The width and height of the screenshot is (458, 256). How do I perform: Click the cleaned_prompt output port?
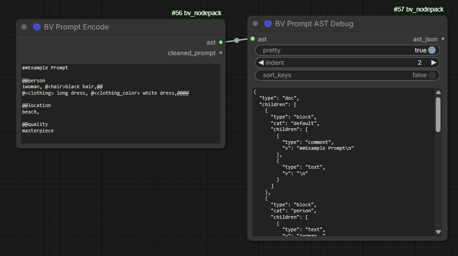tap(221, 53)
